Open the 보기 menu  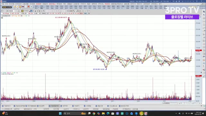(x=160, y=4)
